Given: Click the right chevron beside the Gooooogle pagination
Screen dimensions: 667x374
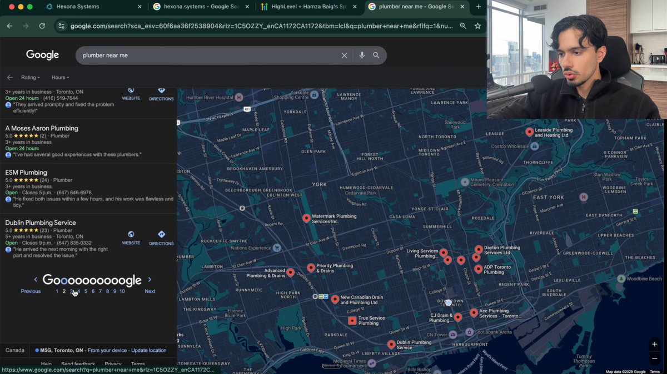Looking at the screenshot, I should pos(150,280).
